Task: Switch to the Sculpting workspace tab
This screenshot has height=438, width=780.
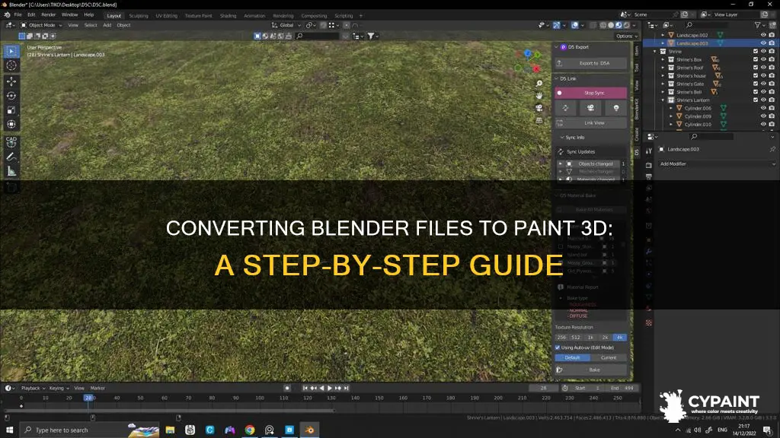Action: (x=139, y=16)
